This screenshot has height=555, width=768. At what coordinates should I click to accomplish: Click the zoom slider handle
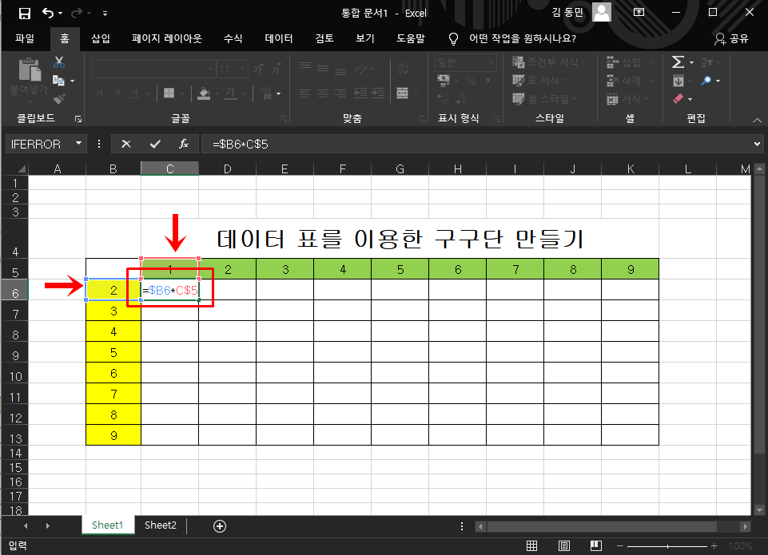[x=667, y=545]
